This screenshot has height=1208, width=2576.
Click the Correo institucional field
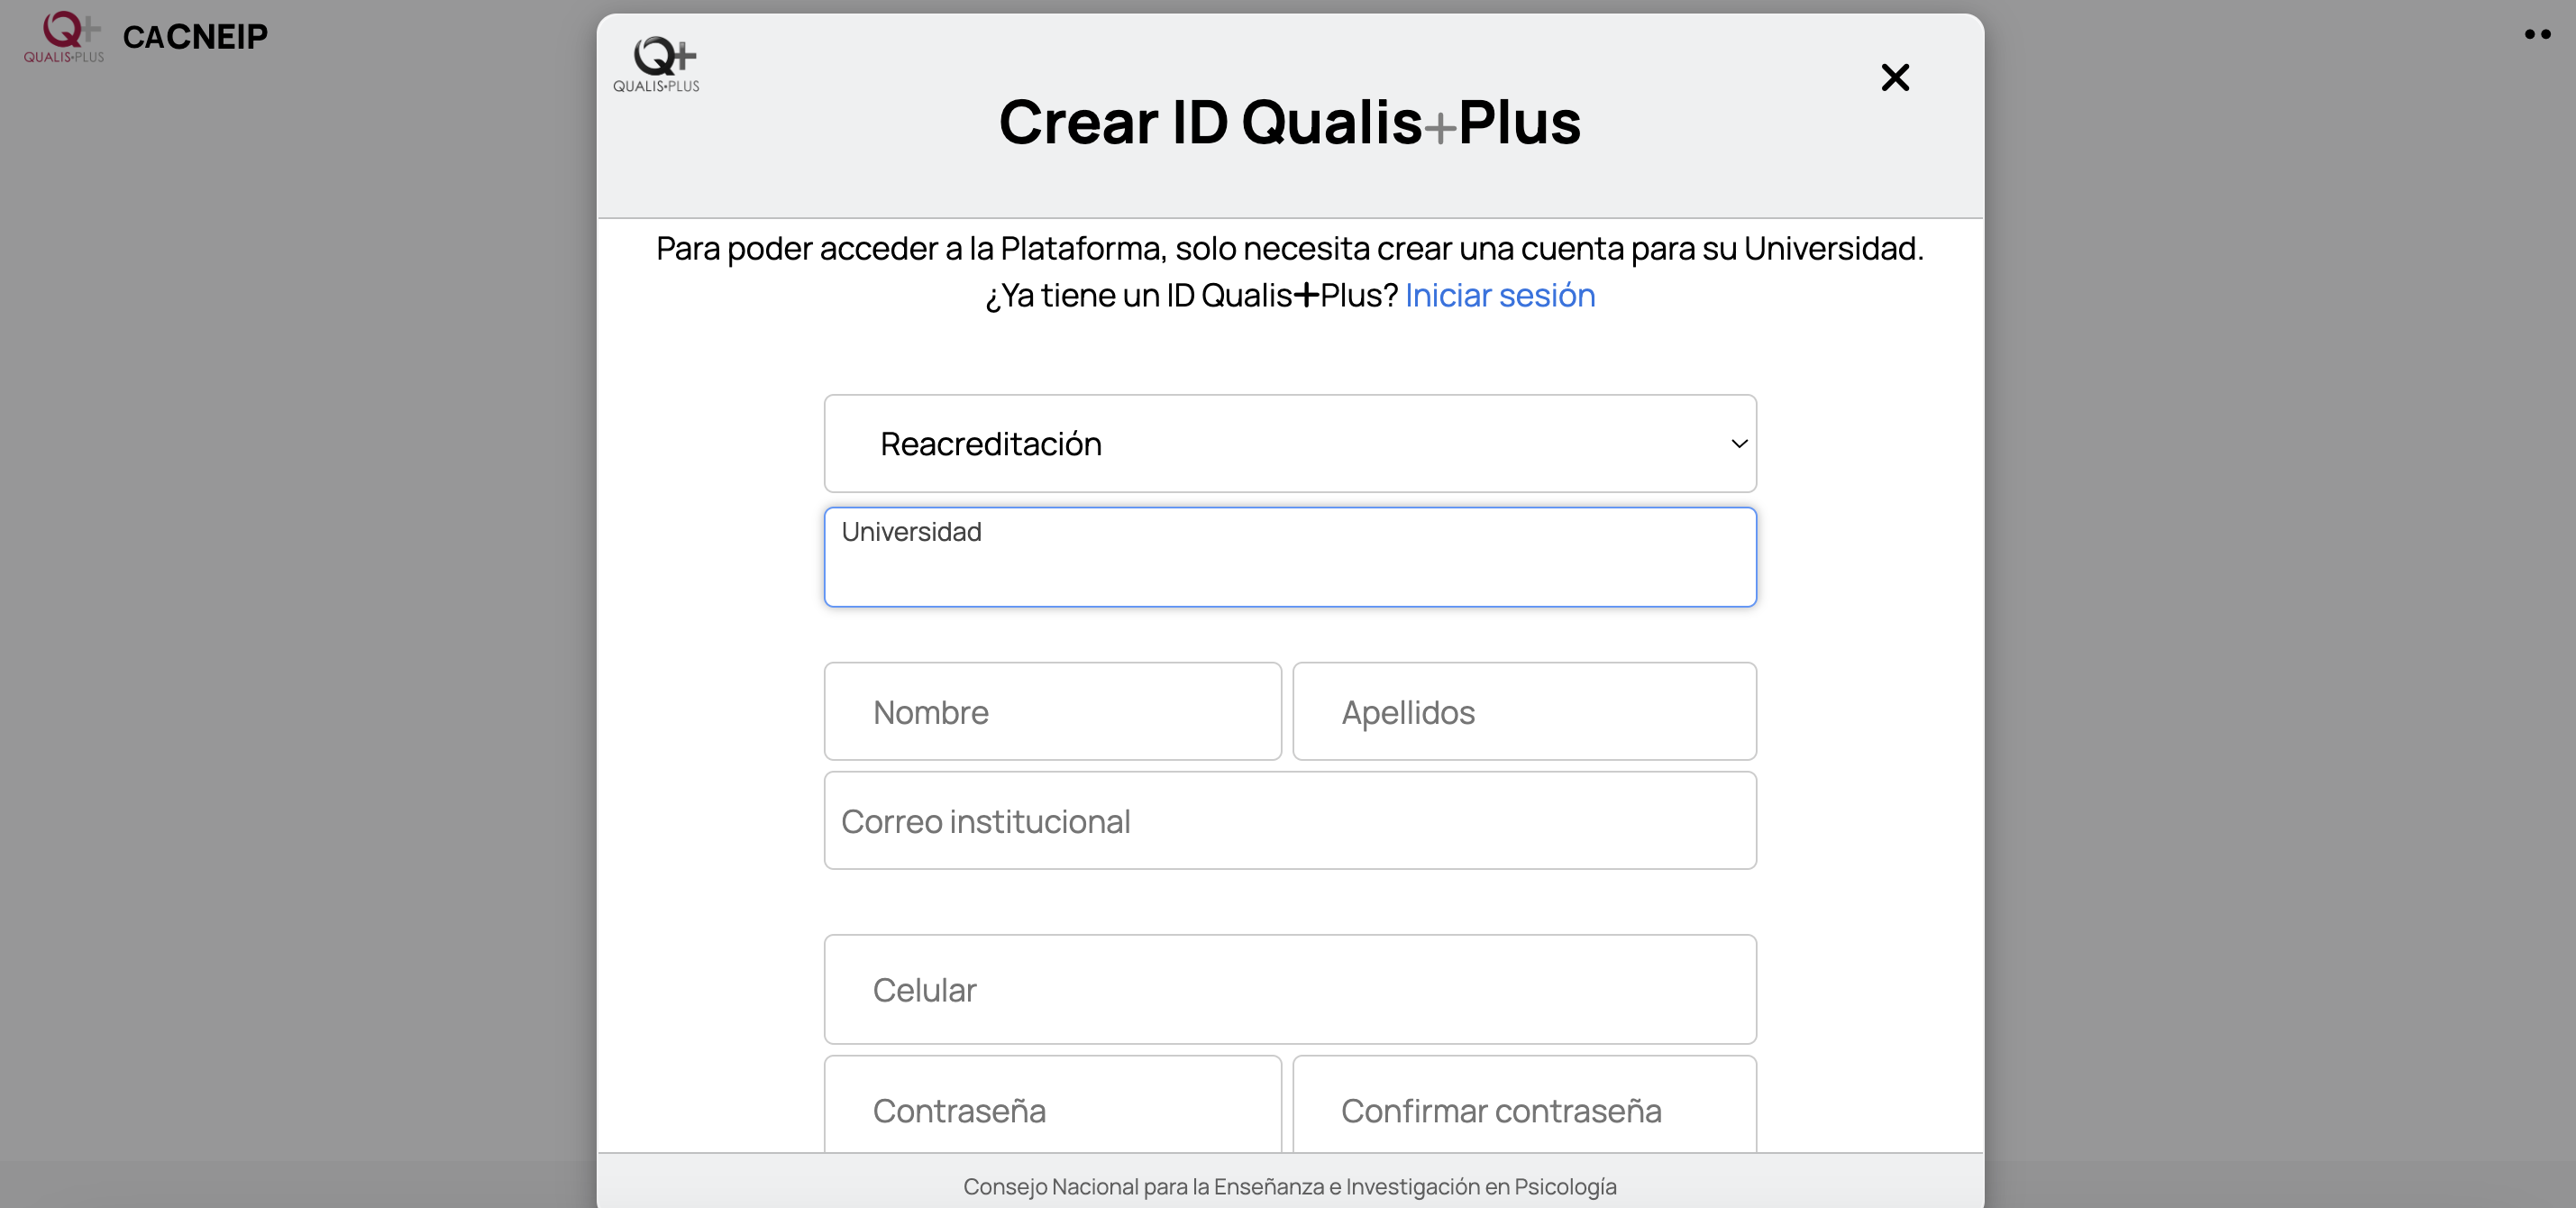tap(1290, 820)
